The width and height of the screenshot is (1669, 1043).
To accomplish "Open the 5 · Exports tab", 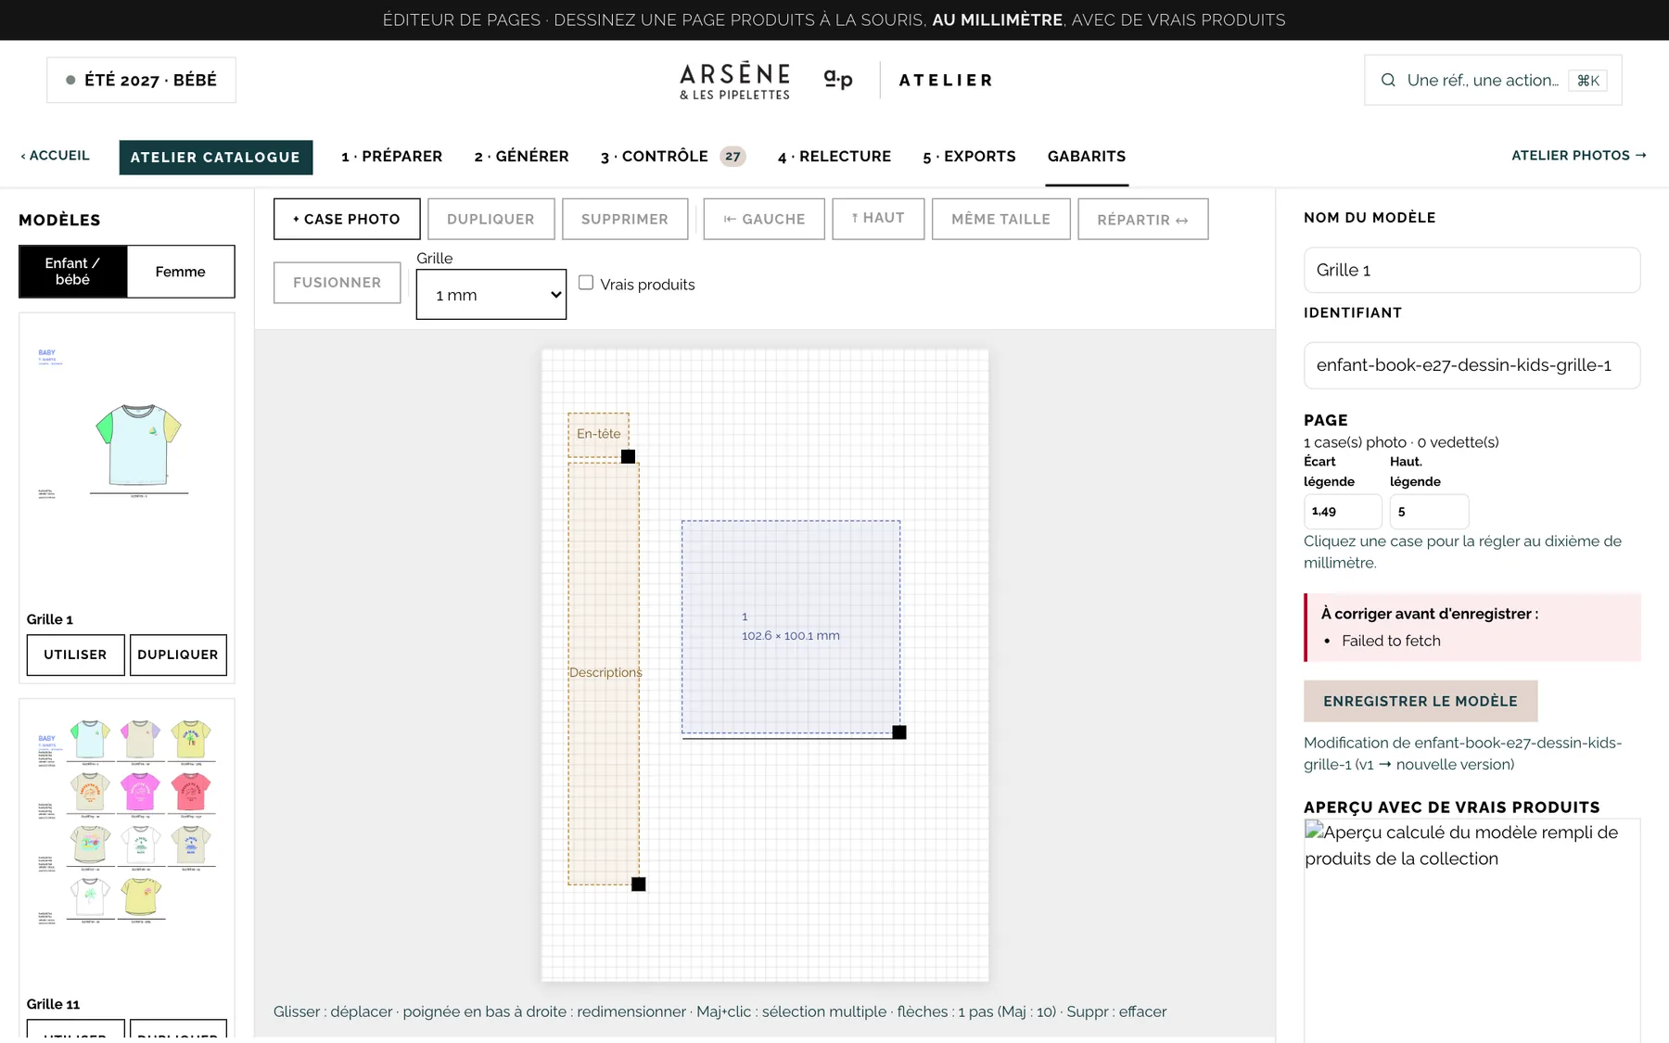I will (x=970, y=157).
